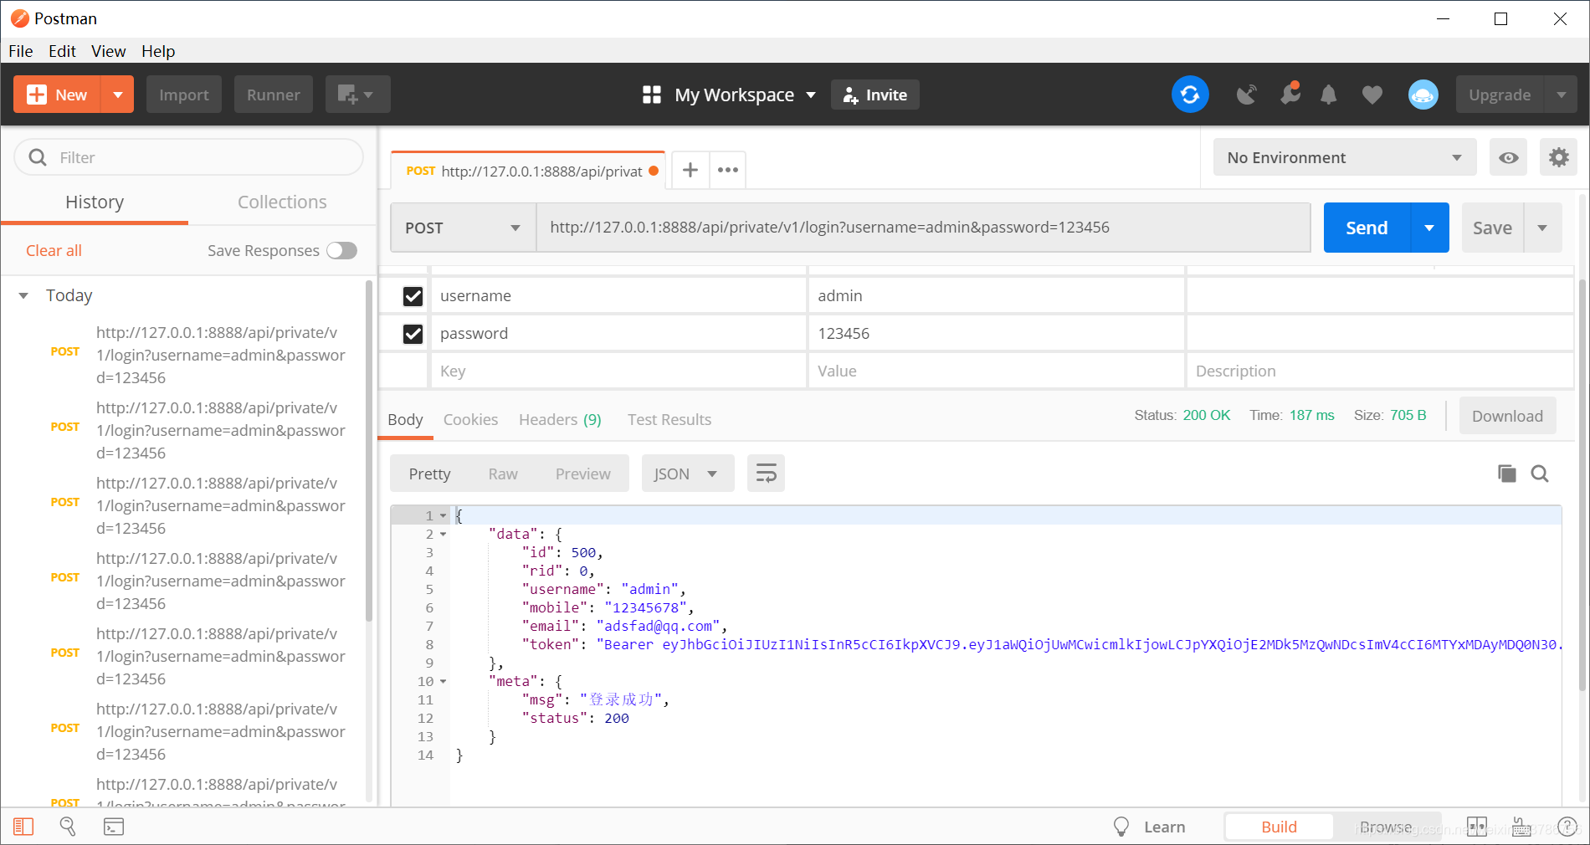Open the response Headers tab
Screen dimensions: 1590x845
coord(560,419)
